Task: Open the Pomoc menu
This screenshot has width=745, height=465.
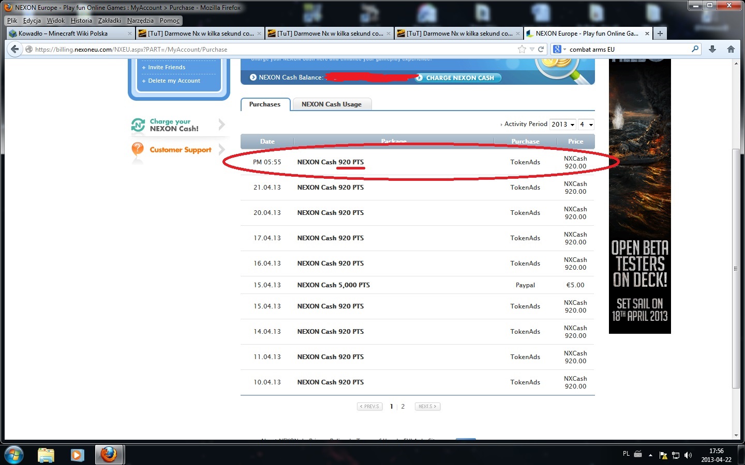Action: pos(170,21)
